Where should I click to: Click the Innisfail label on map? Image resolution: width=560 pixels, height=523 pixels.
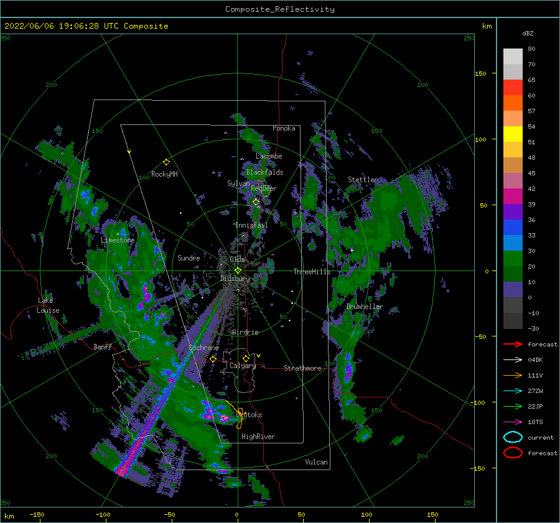pyautogui.click(x=251, y=225)
